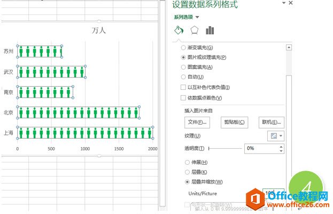The image size is (333, 214).
Task: Click the pane scrollbar up arrow
Action: pos(289,48)
